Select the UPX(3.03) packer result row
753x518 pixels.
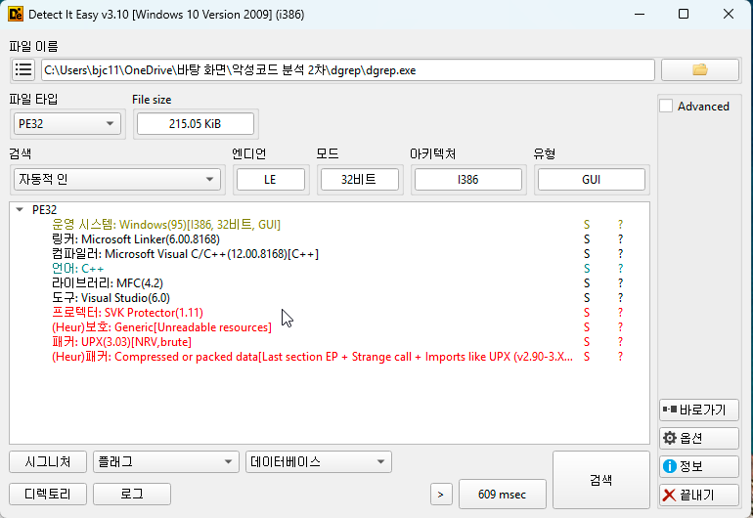pyautogui.click(x=122, y=342)
